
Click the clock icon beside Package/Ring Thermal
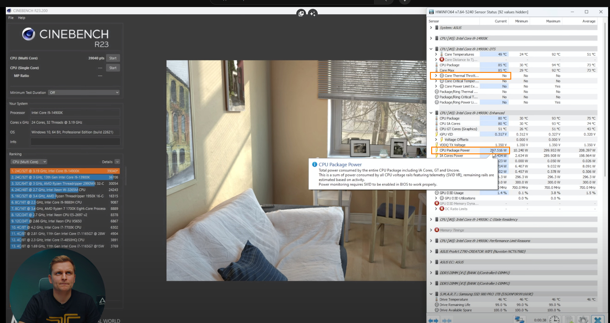pos(437,92)
